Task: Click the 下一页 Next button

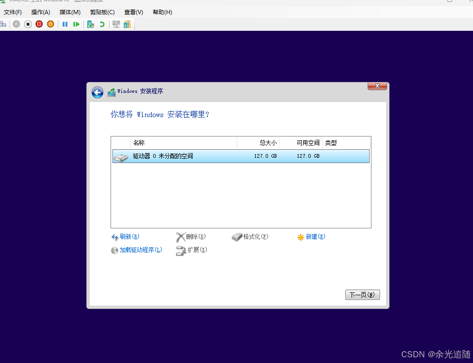Action: tap(362, 294)
